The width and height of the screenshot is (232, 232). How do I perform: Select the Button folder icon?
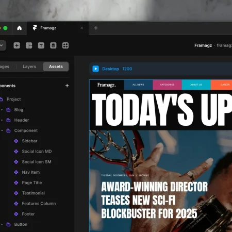[x=8, y=224]
